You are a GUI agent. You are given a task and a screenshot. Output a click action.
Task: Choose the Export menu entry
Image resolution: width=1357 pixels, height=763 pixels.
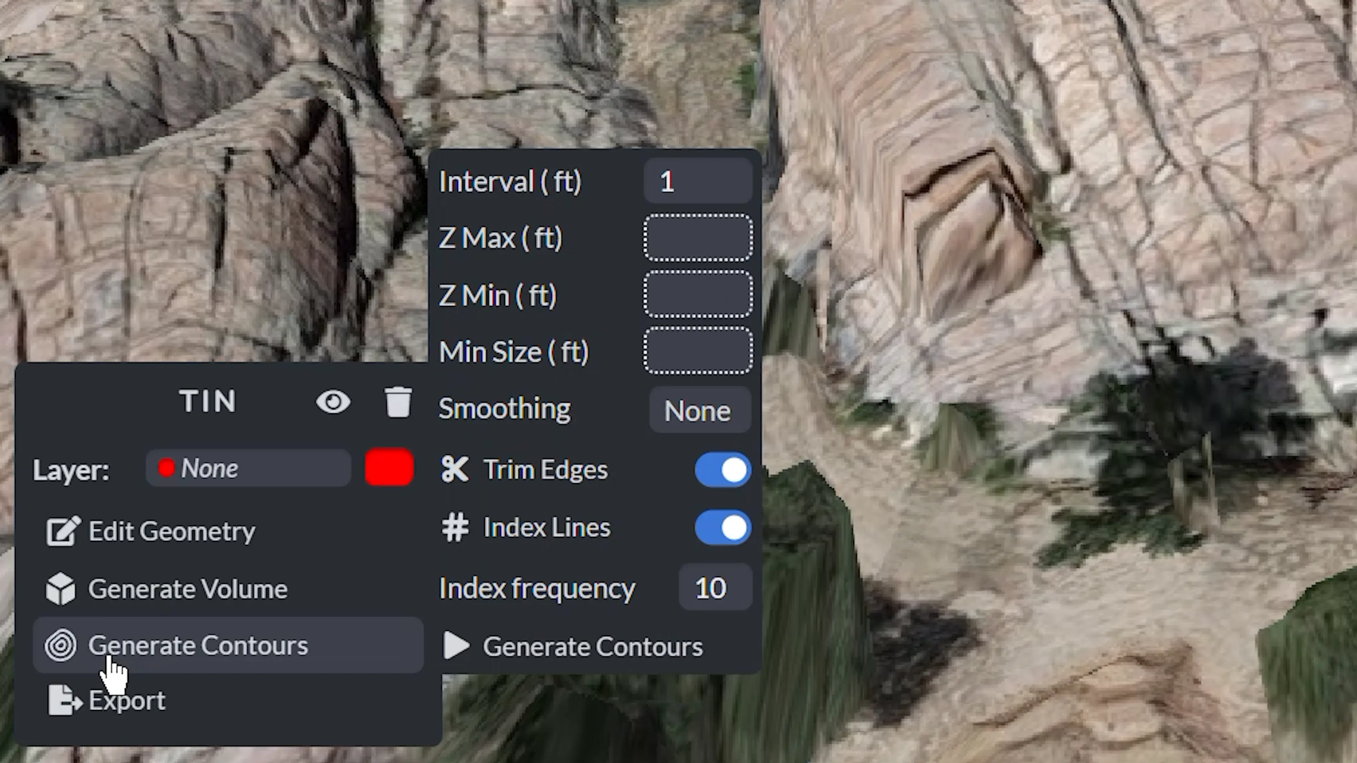pyautogui.click(x=127, y=701)
